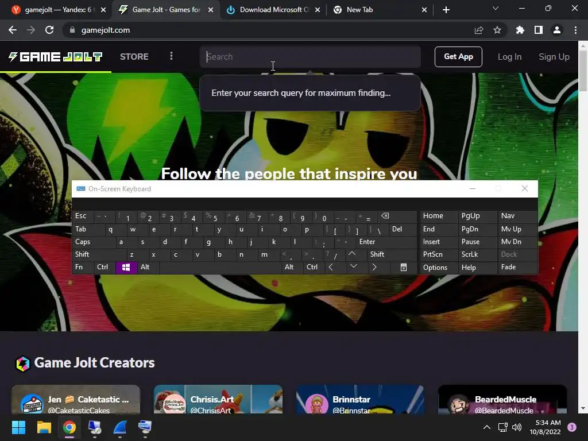This screenshot has width=588, height=441.
Task: Toggle the right Shift key on keyboard
Action: pos(392,254)
